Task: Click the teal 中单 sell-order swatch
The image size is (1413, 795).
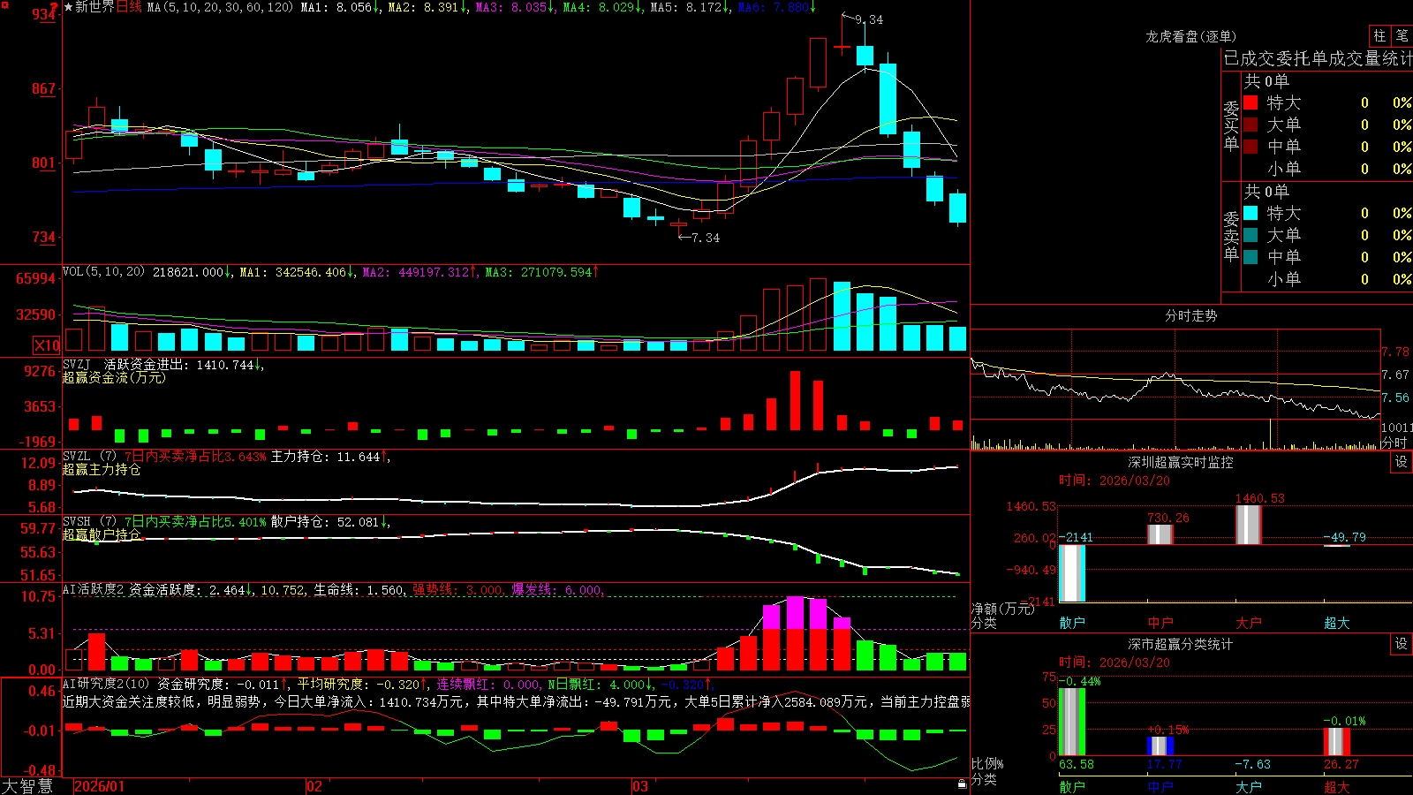Action: (1251, 257)
